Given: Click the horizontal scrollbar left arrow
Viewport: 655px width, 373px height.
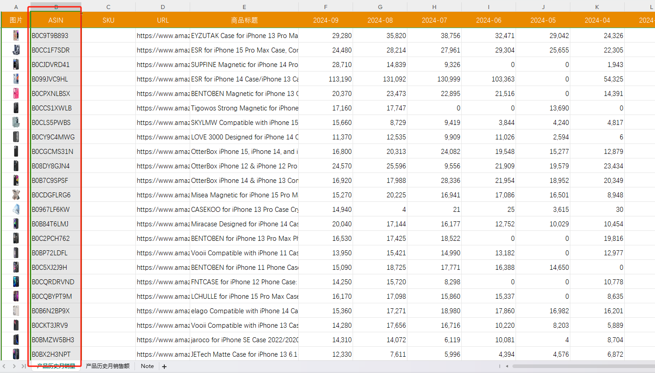Looking at the screenshot, I should (507, 366).
